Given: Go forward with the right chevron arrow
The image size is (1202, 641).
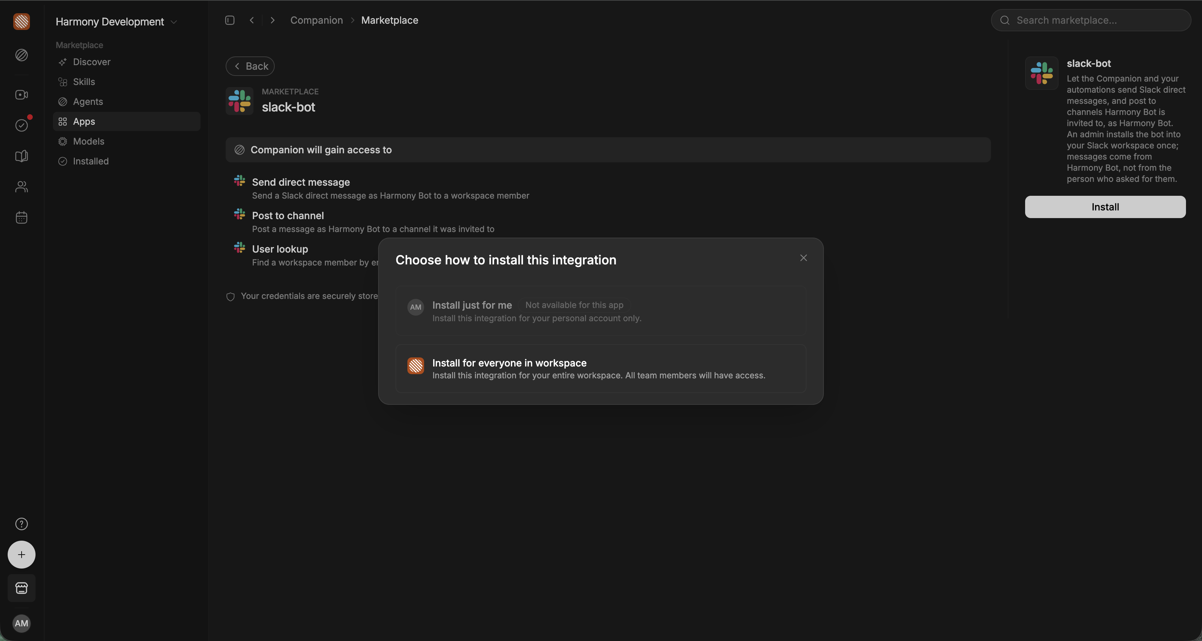Looking at the screenshot, I should (273, 20).
